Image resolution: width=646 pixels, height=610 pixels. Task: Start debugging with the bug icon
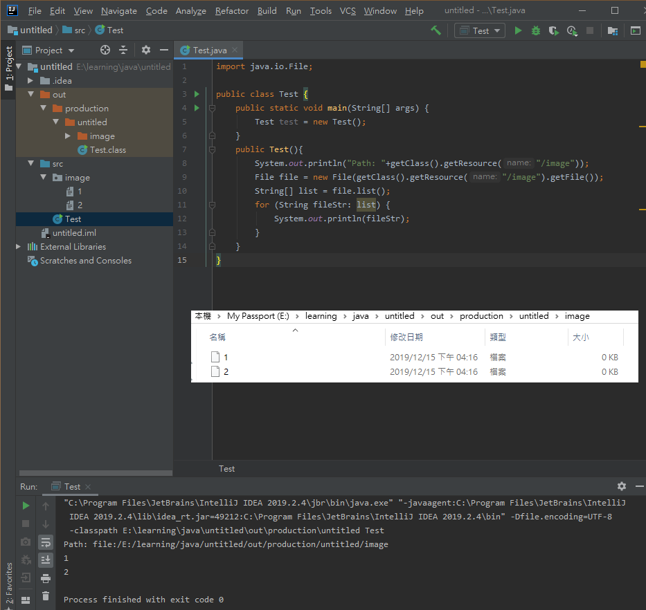pyautogui.click(x=536, y=30)
